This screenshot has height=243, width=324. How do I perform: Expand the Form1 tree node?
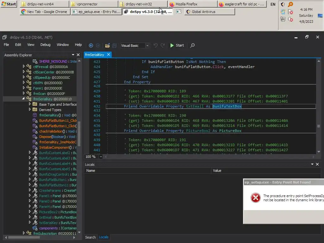(24, 88)
